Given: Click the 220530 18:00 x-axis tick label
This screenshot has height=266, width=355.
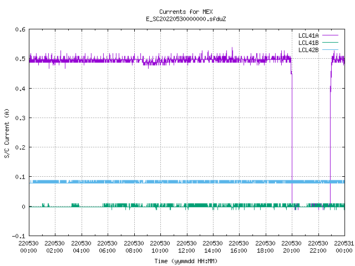Looking at the screenshot, I should pyautogui.click(x=265, y=247).
